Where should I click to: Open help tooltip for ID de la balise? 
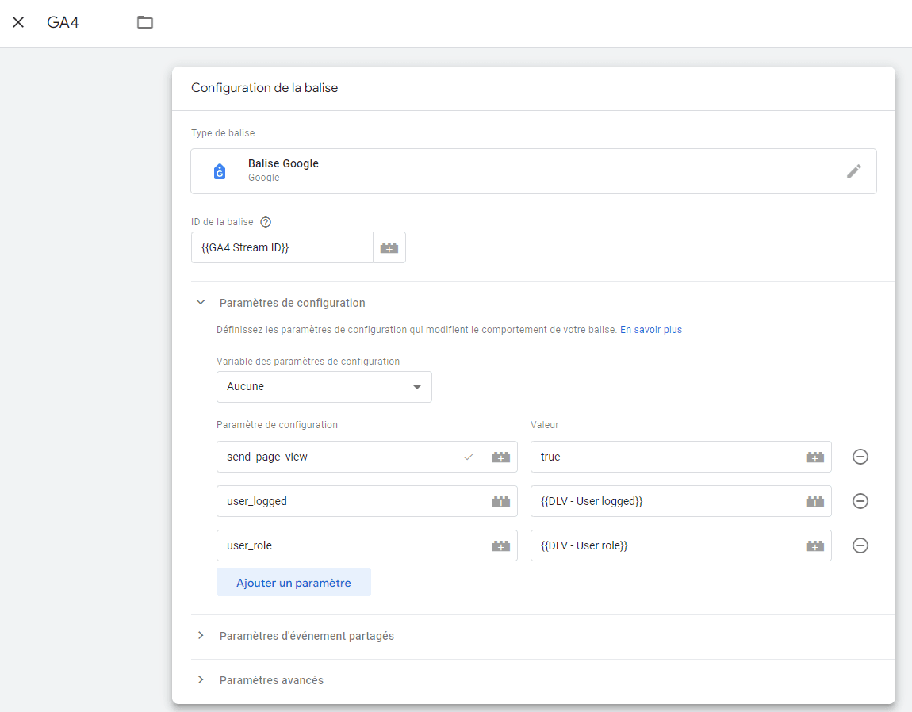[x=266, y=222]
